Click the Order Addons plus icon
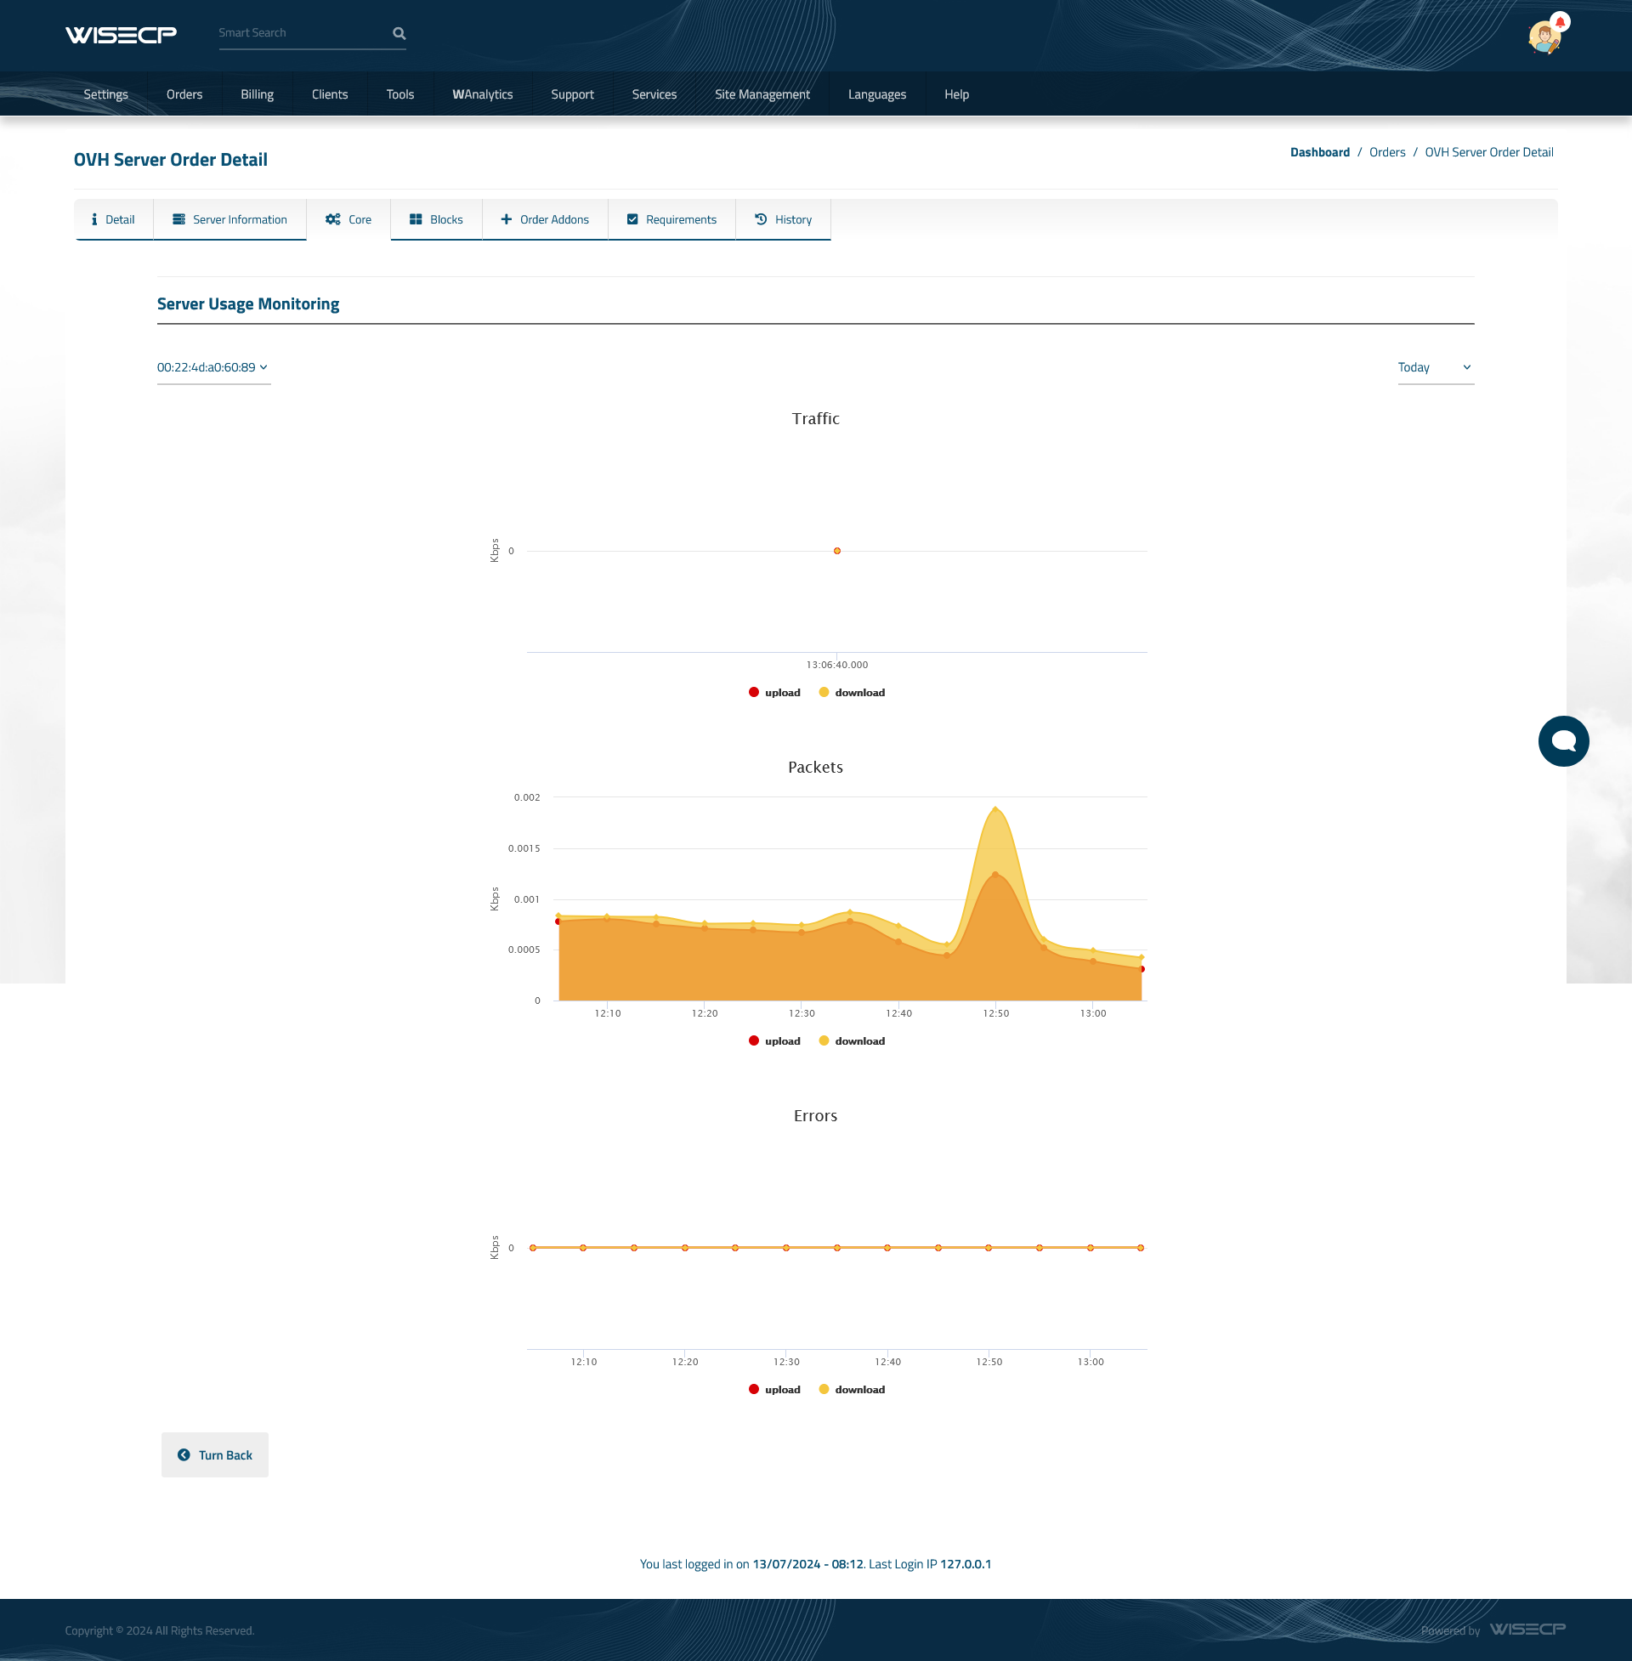This screenshot has height=1661, width=1632. (507, 219)
